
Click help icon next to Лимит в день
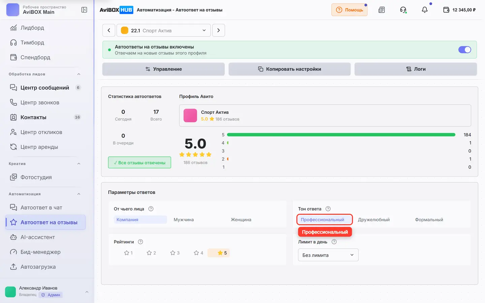tap(334, 242)
